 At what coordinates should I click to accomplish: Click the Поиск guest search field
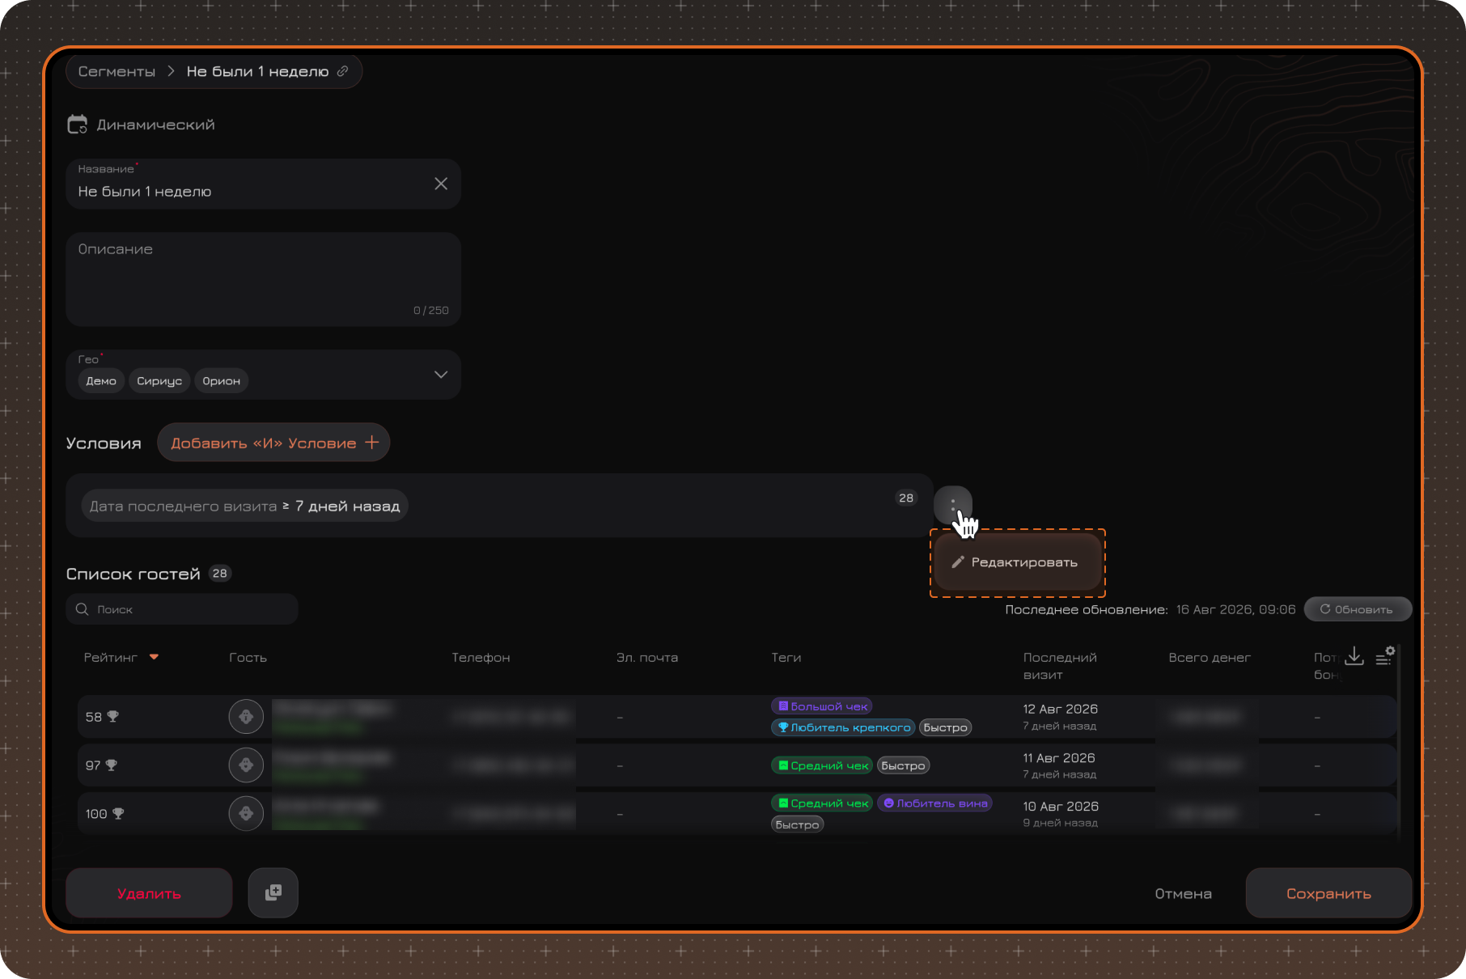[182, 609]
